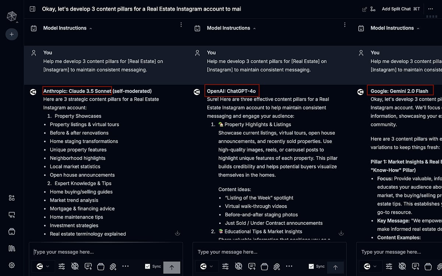Screen dimensions: 442x276
Task: Toggle web search globe icon in first chat
Action: tap(75, 266)
